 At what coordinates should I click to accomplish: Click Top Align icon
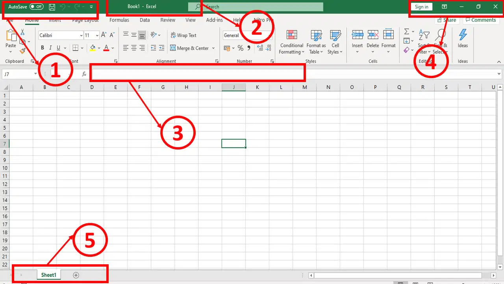coord(126,35)
